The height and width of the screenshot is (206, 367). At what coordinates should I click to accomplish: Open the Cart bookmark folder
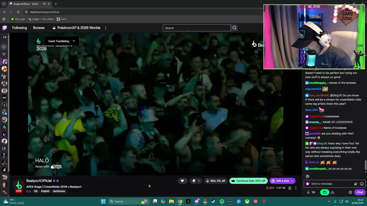coord(62,19)
